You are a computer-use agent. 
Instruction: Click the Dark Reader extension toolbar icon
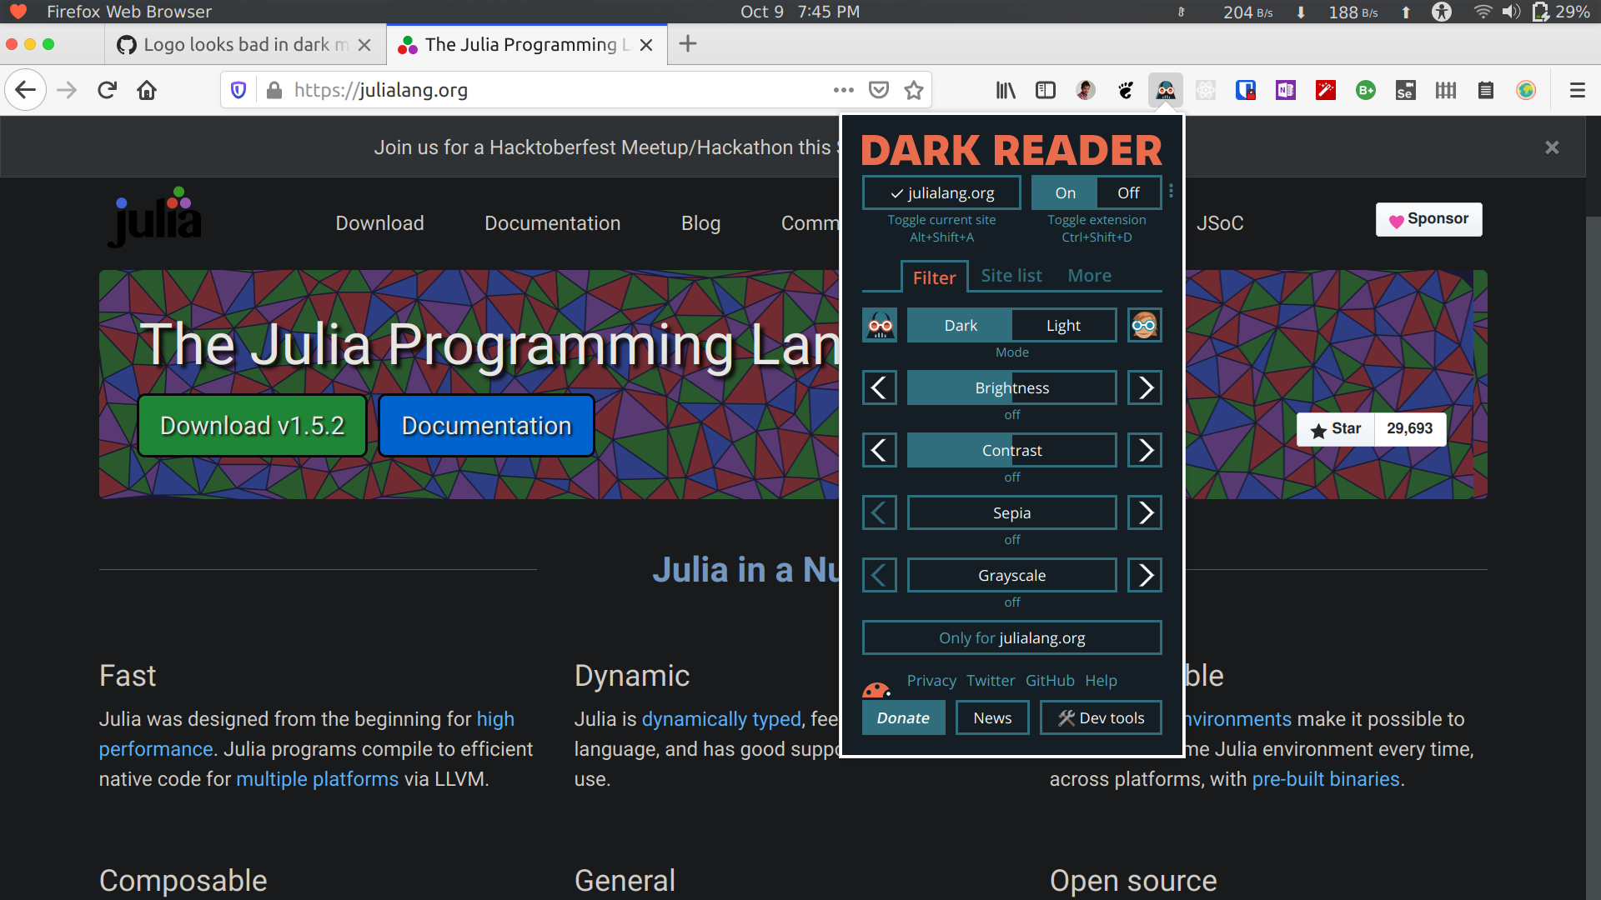click(x=1166, y=90)
